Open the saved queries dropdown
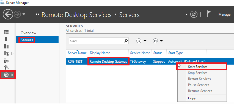 (x=158, y=41)
